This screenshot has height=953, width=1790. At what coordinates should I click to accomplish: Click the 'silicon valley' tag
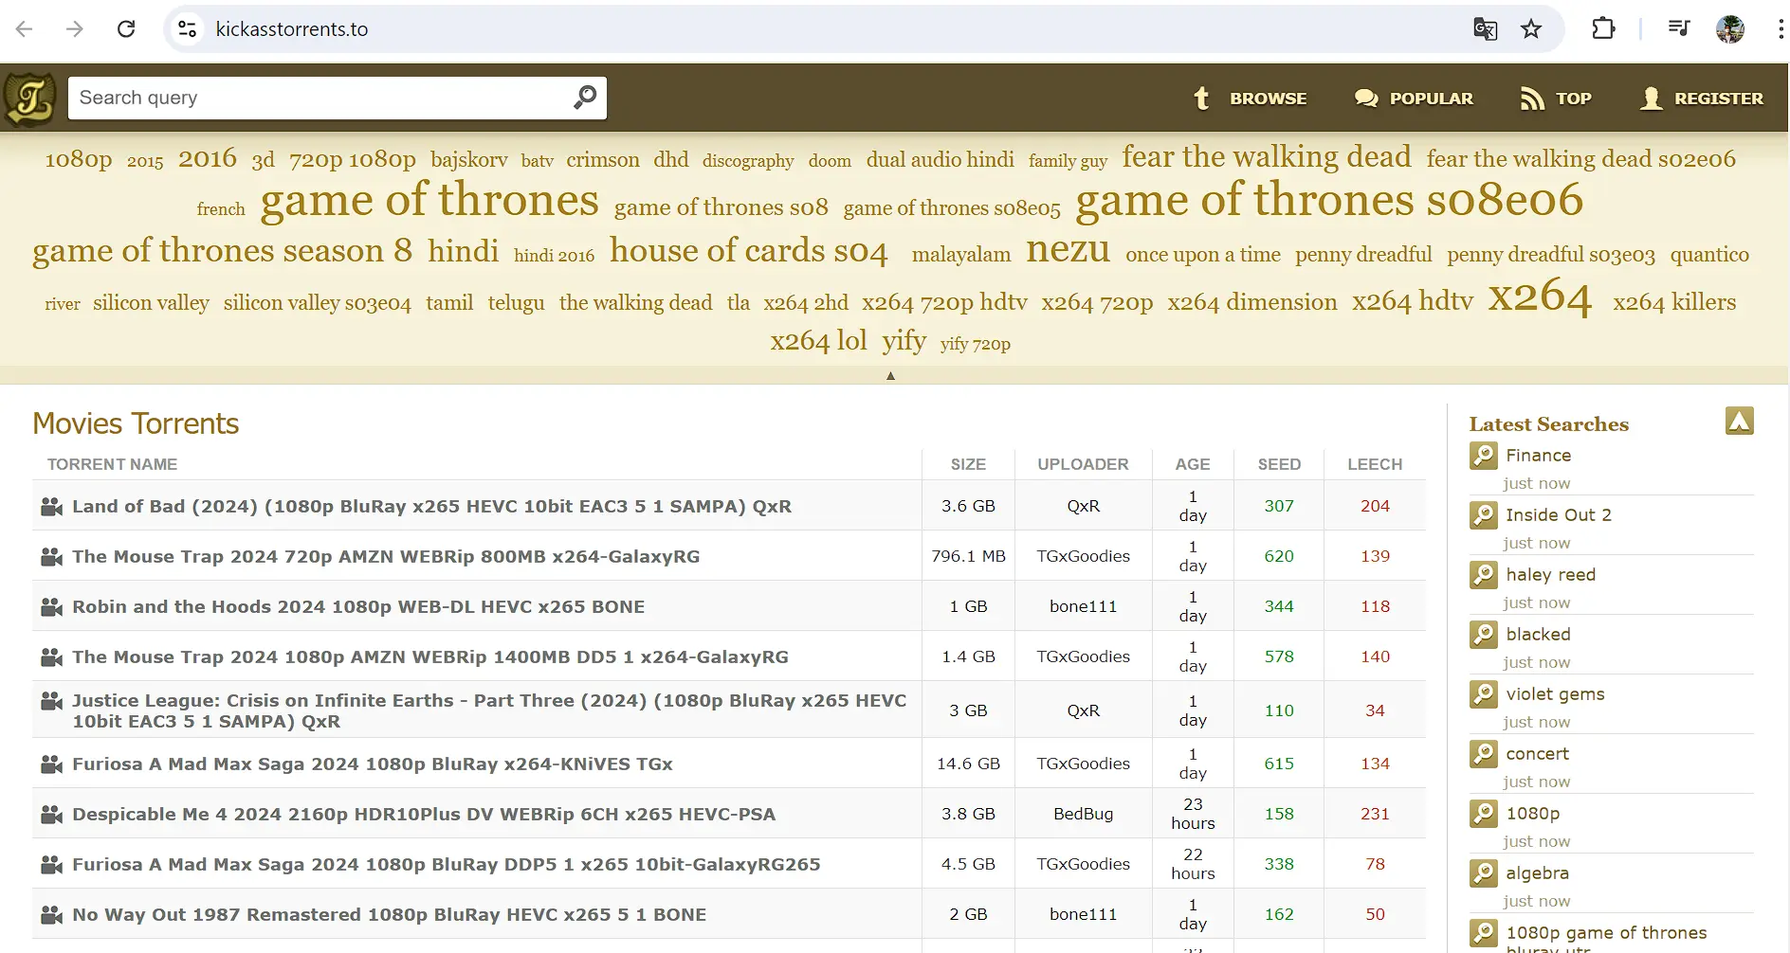[151, 303]
